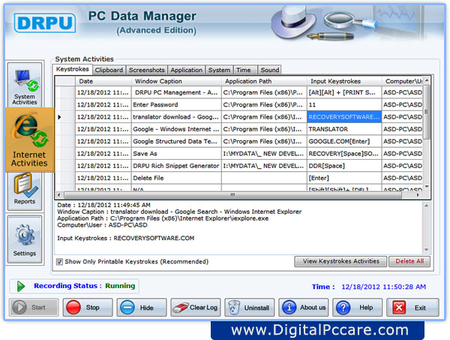Click the 'translator download - Goog...' caption cell
This screenshot has width=450, height=340.
pos(176,117)
